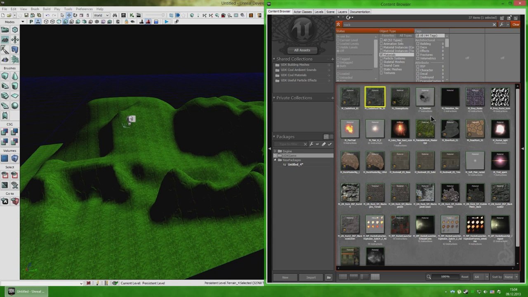Click the binoculars Find actors icon
This screenshot has height=297, width=528.
coord(115,15)
